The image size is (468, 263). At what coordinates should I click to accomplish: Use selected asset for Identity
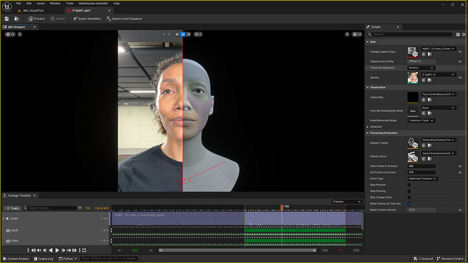[x=424, y=80]
